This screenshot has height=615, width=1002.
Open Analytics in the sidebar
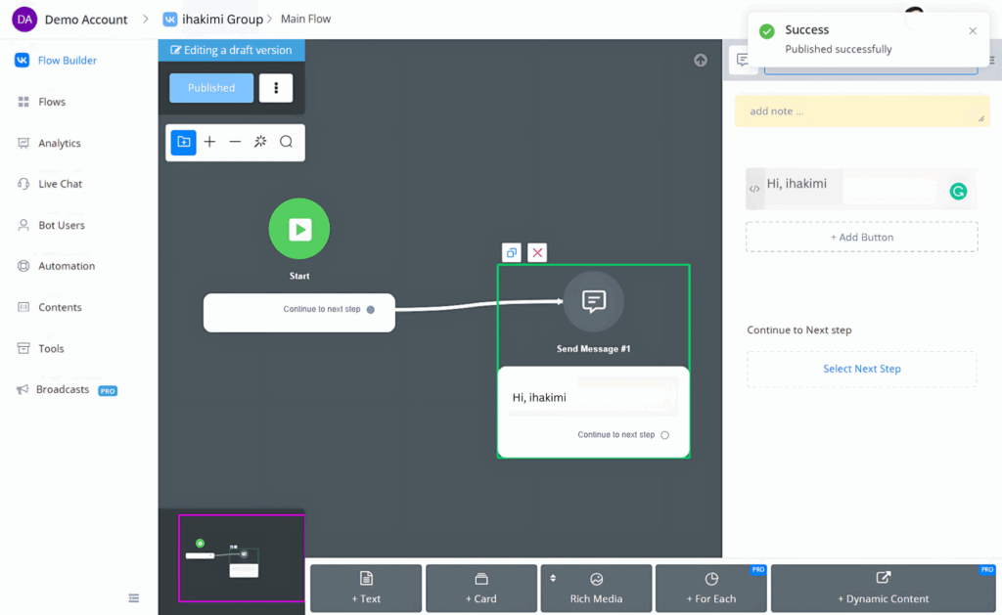(x=60, y=143)
